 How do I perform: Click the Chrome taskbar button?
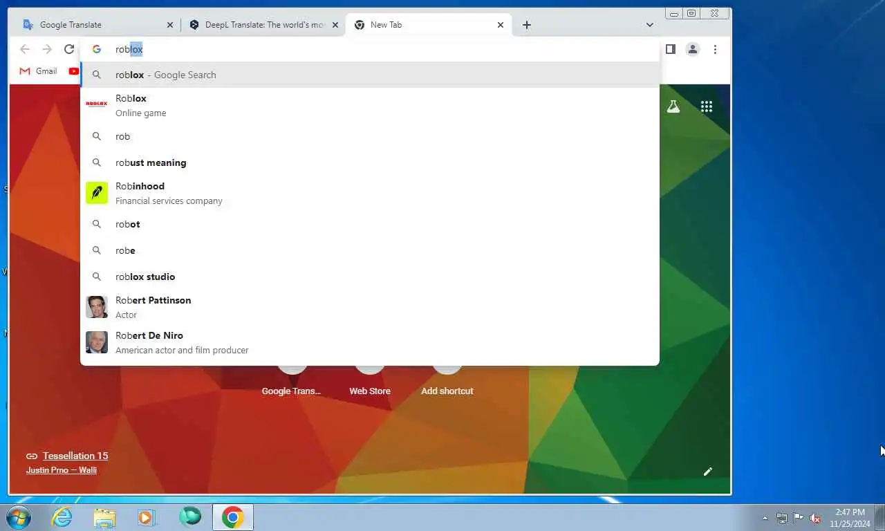tap(233, 517)
